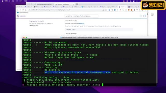
Task: Switch to the Visual Studio Code tab
Action: point(85,7)
